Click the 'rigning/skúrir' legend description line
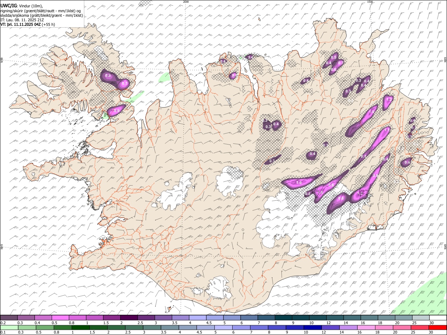The height and width of the screenshot is (335, 447). [41, 11]
